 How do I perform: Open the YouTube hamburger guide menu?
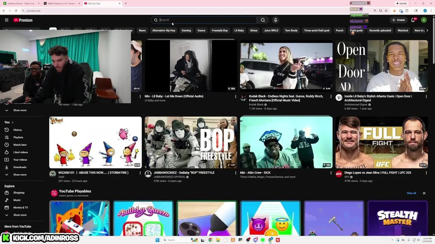coord(6,20)
